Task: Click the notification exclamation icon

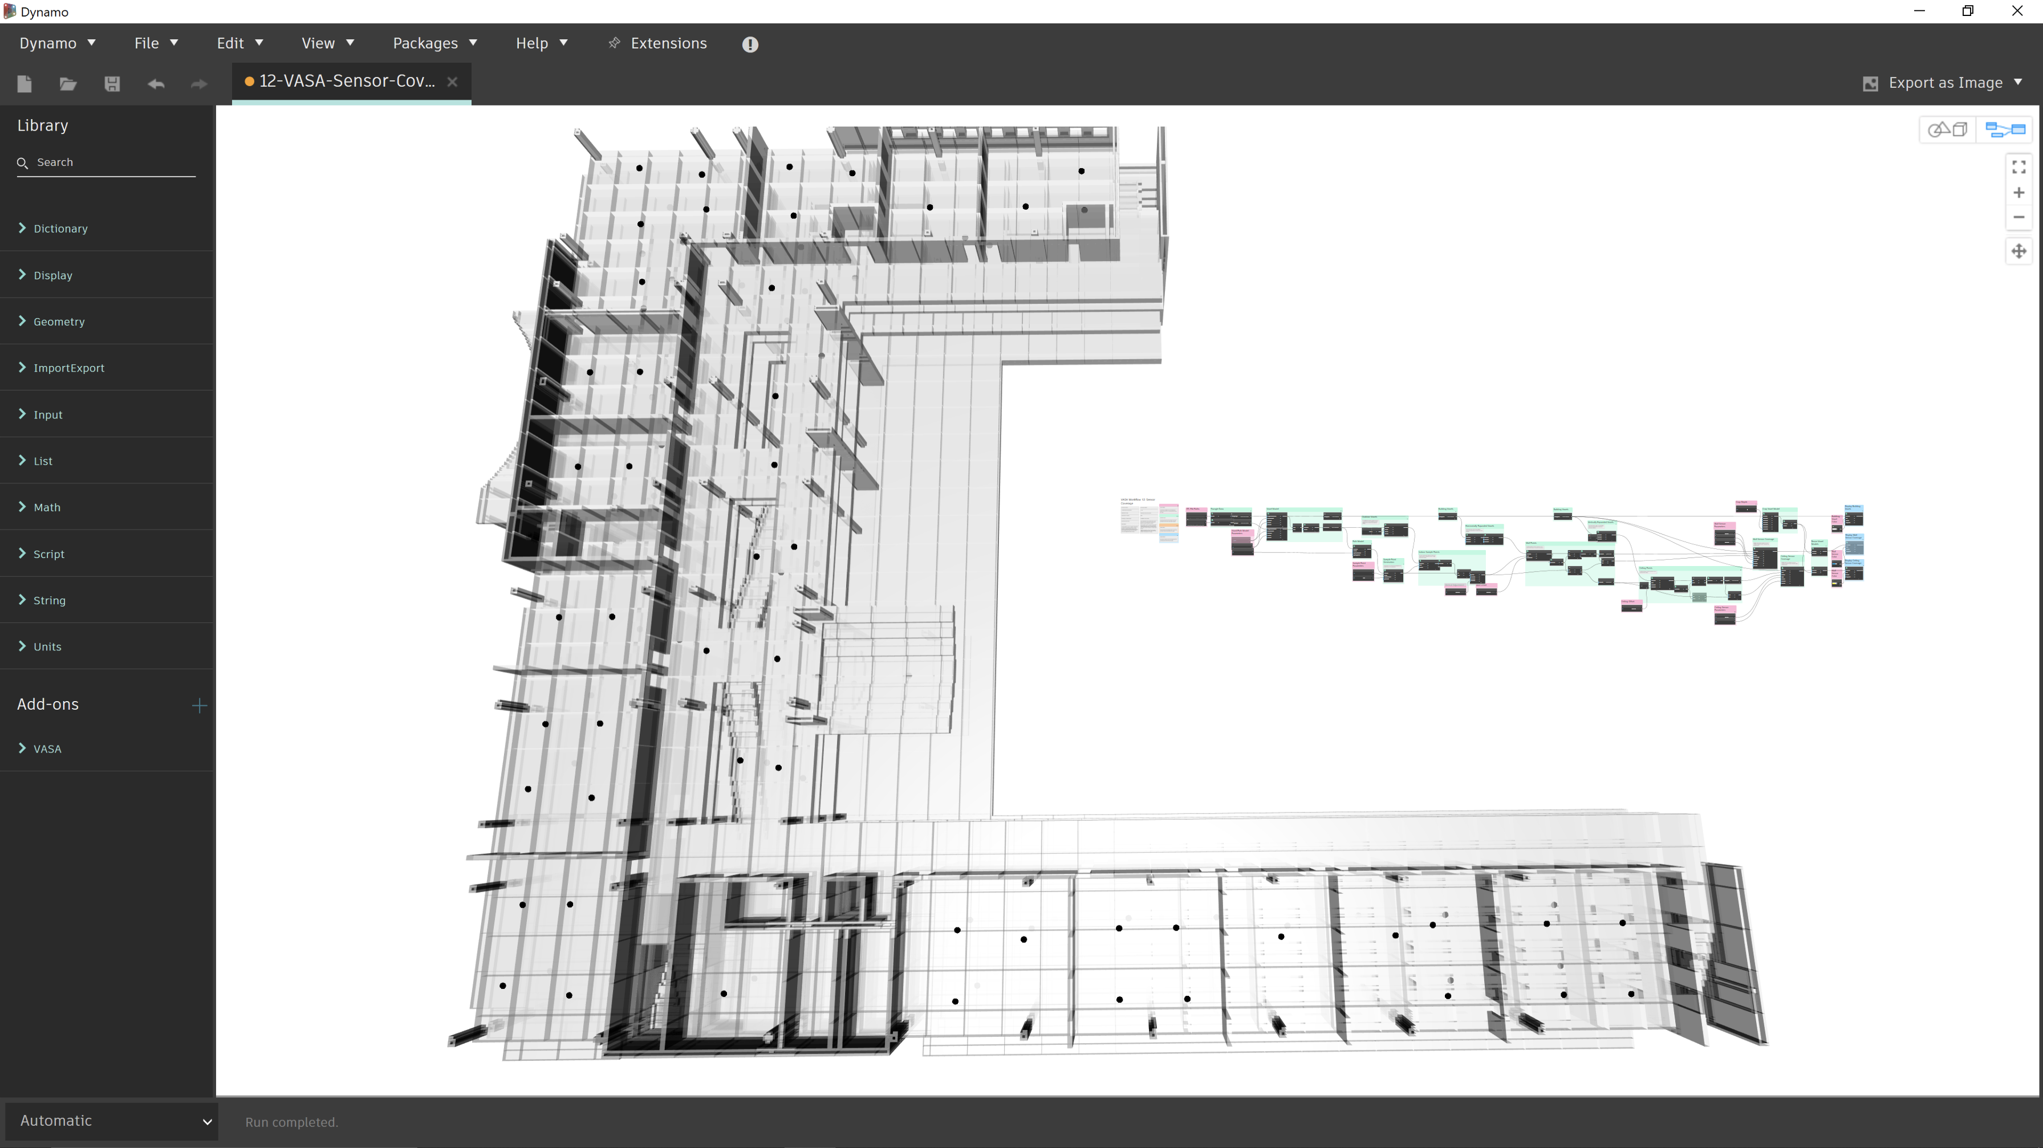Action: point(749,44)
